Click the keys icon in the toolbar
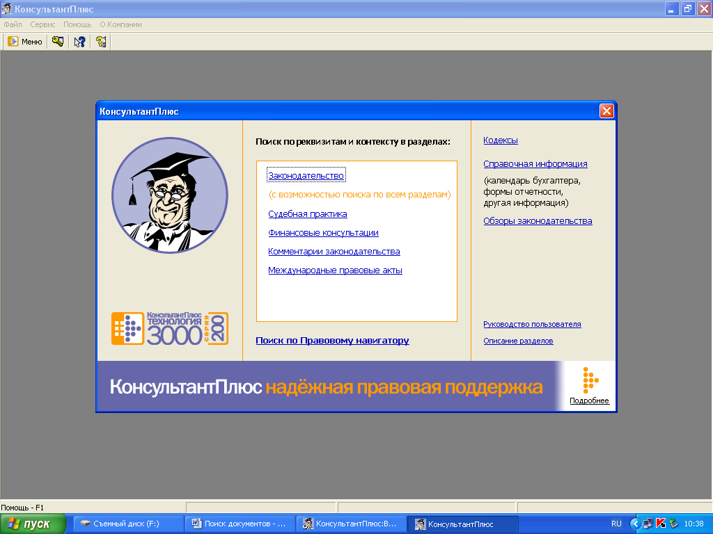Viewport: 713px width, 534px height. click(58, 42)
